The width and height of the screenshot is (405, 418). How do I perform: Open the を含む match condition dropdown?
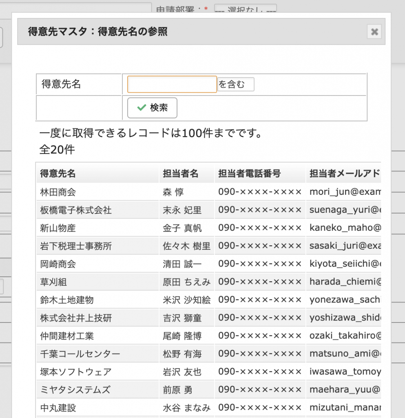click(x=236, y=84)
